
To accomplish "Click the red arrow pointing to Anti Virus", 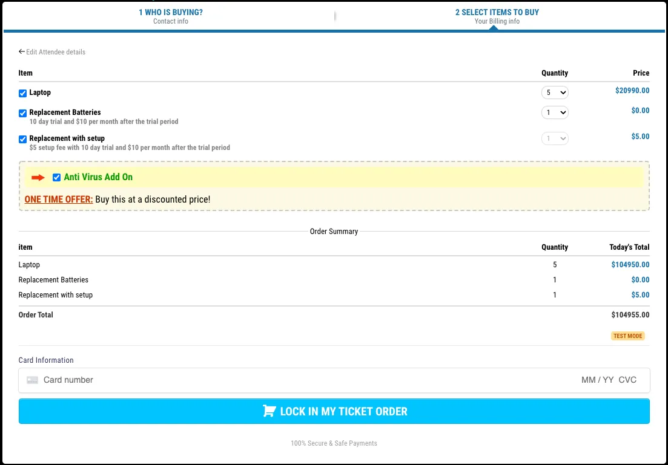I will tap(38, 177).
